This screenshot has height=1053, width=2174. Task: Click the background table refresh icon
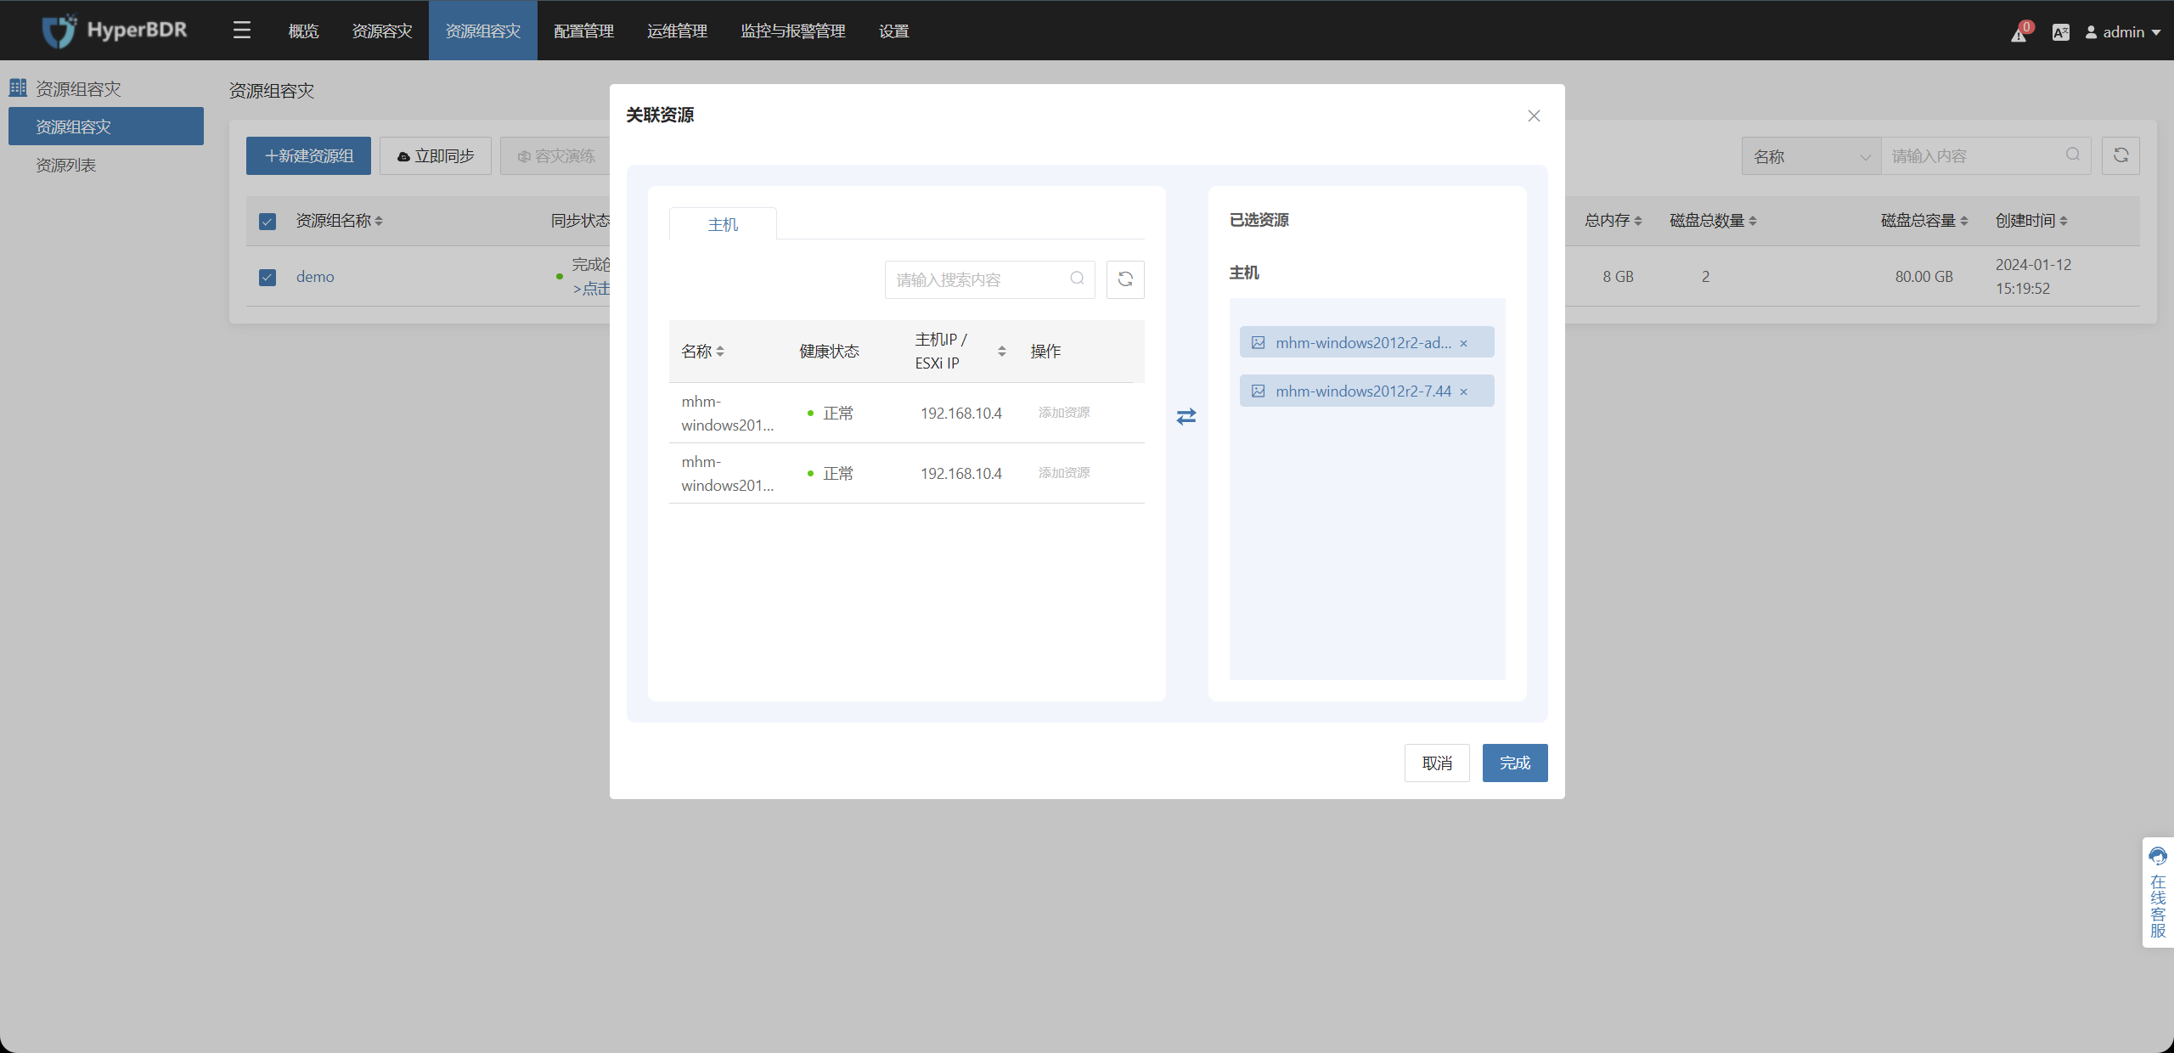[x=2120, y=155]
